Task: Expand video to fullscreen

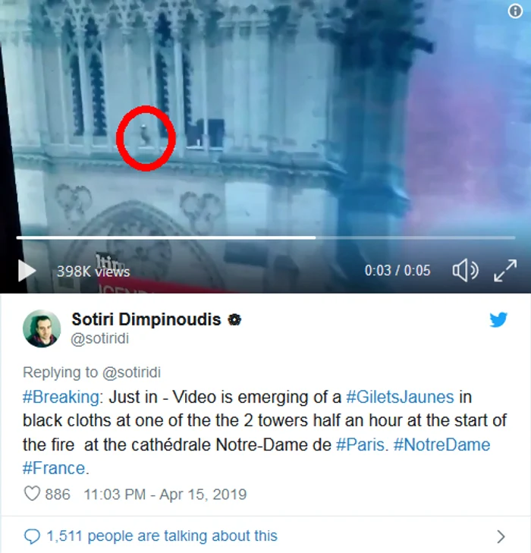Action: click(x=505, y=271)
